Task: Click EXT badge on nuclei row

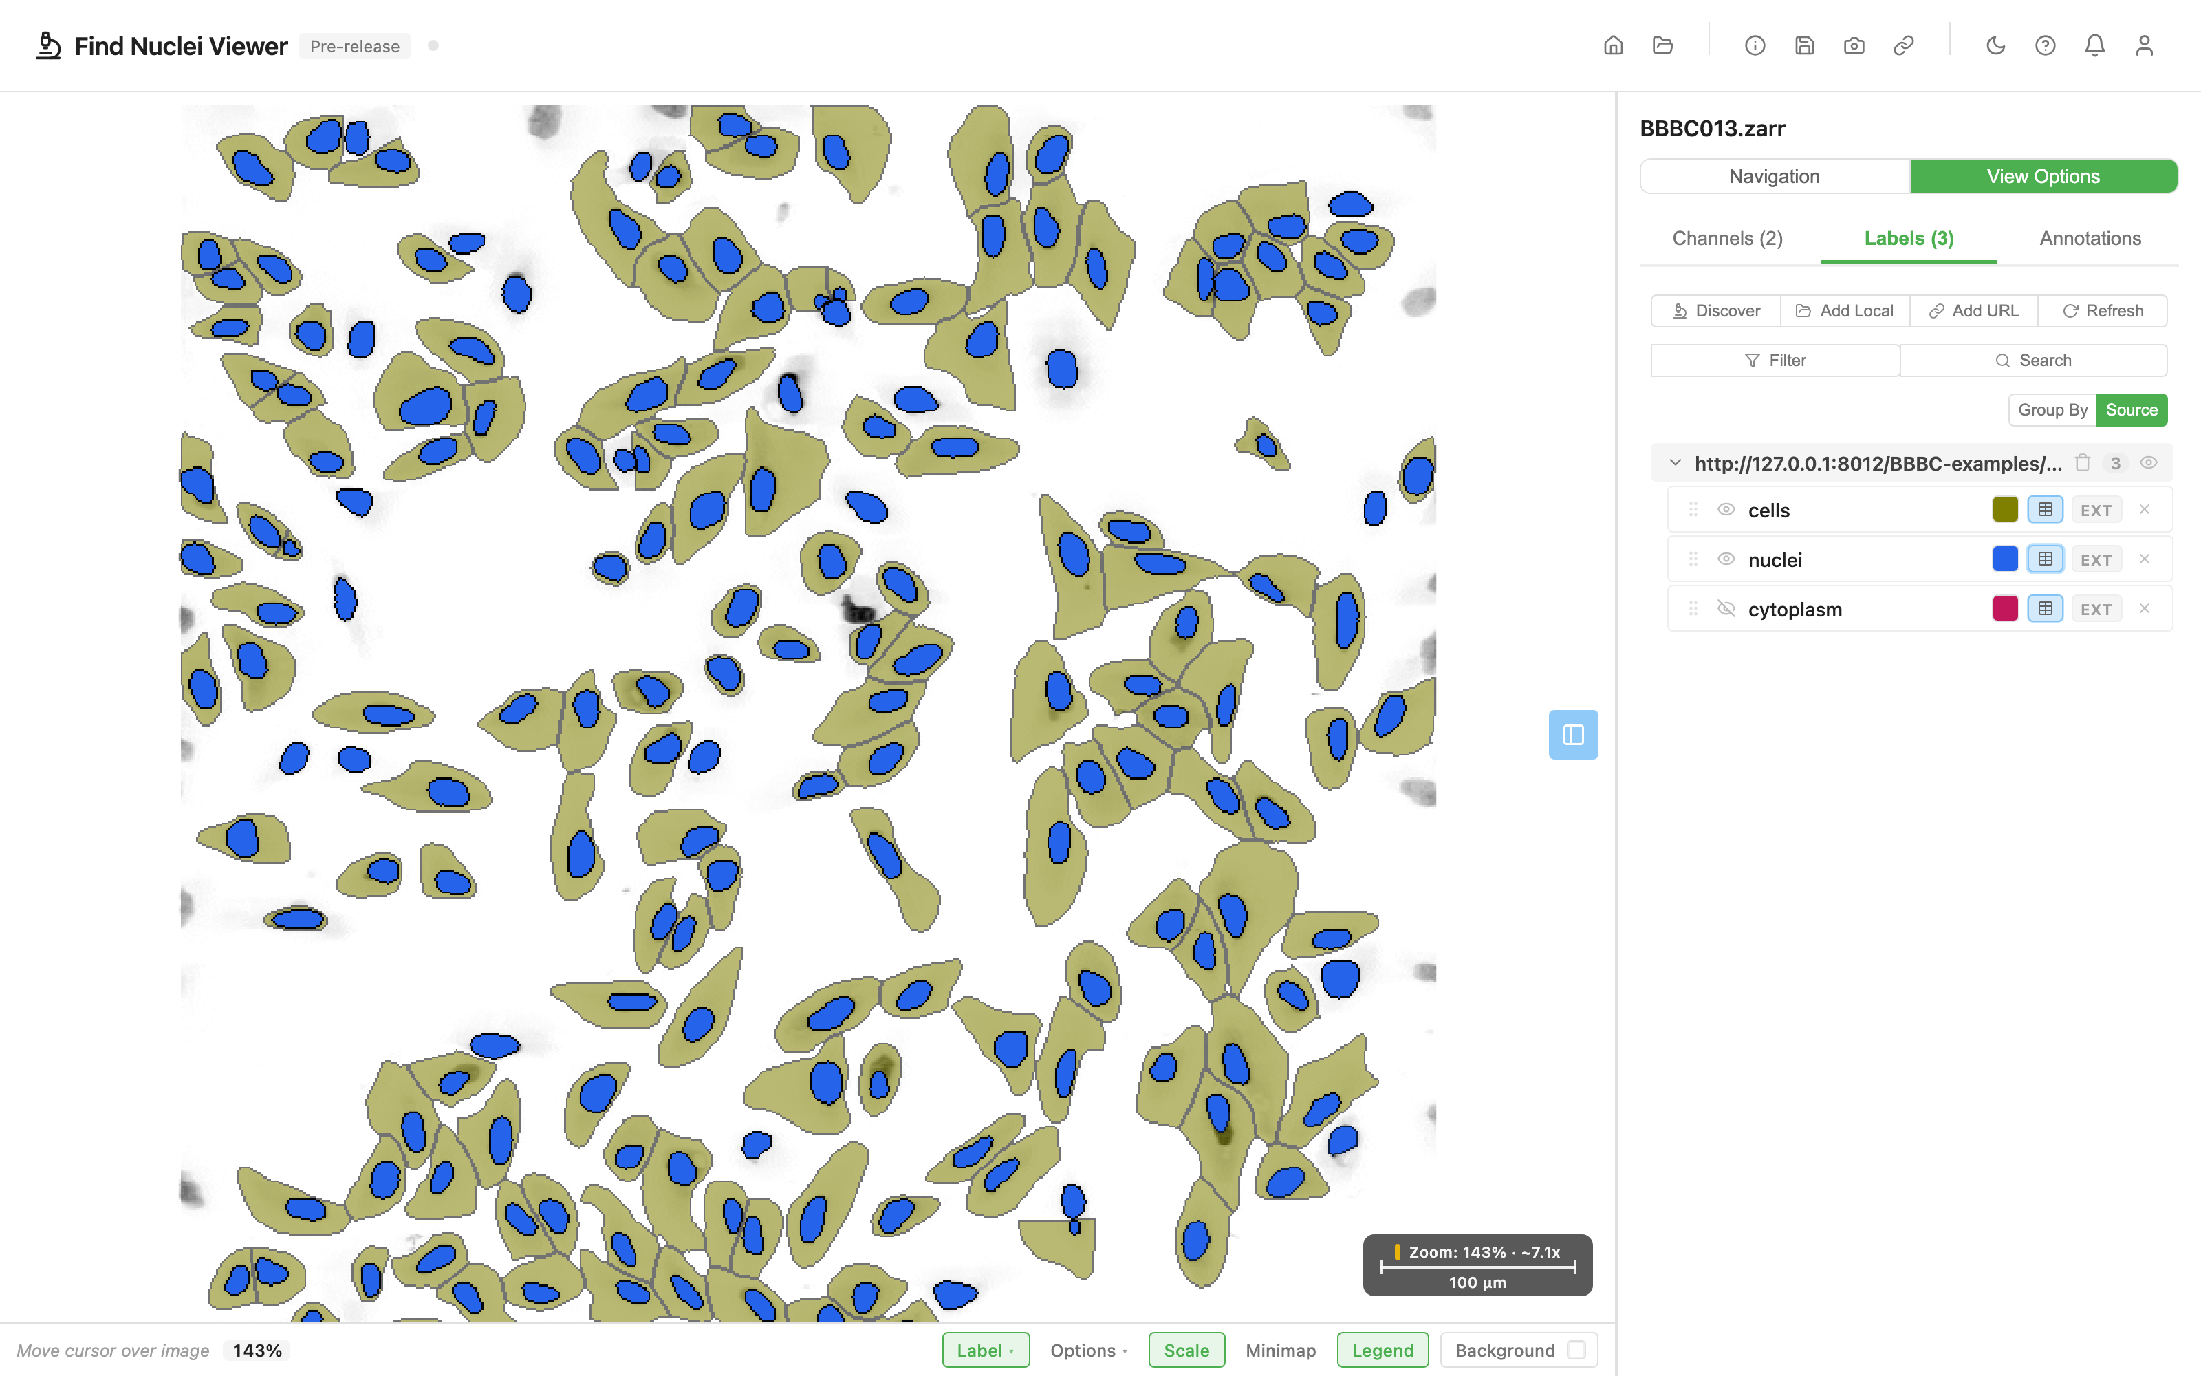Action: [x=2096, y=559]
